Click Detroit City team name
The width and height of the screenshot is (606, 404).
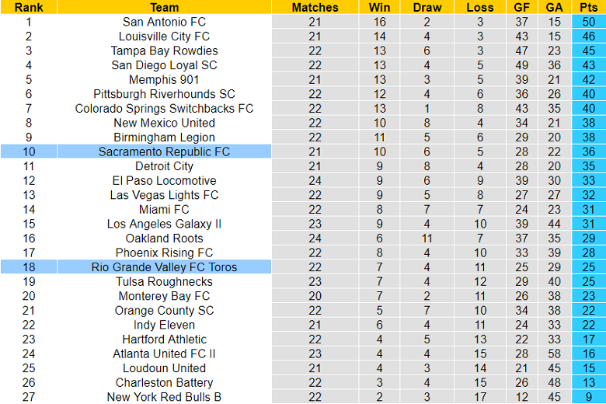pyautogui.click(x=164, y=166)
